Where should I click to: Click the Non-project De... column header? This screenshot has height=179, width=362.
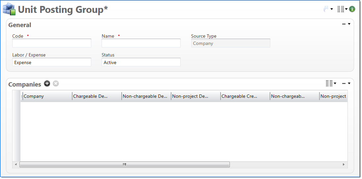(196, 96)
